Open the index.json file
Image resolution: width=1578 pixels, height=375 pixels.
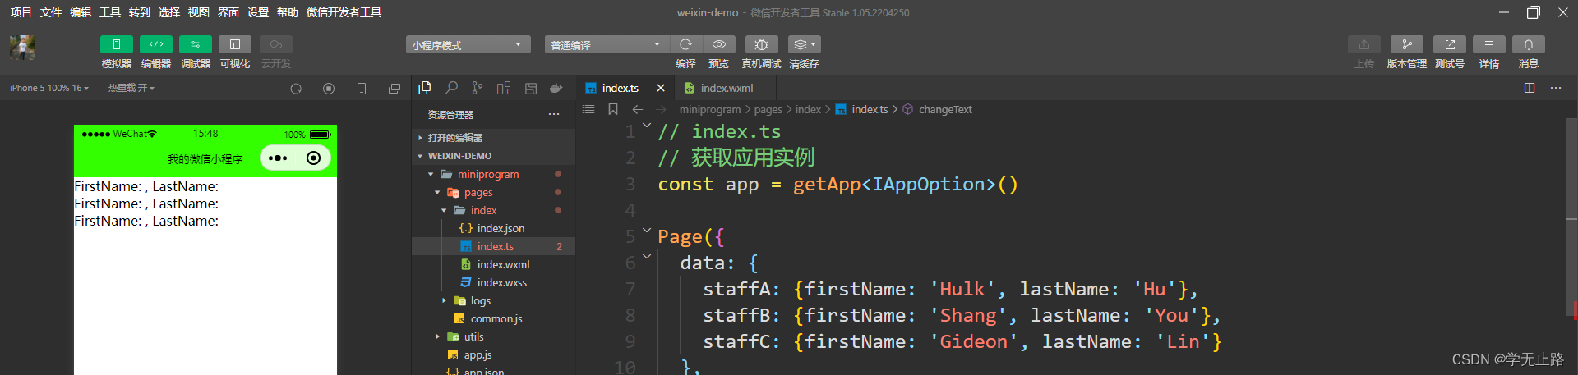pyautogui.click(x=493, y=228)
